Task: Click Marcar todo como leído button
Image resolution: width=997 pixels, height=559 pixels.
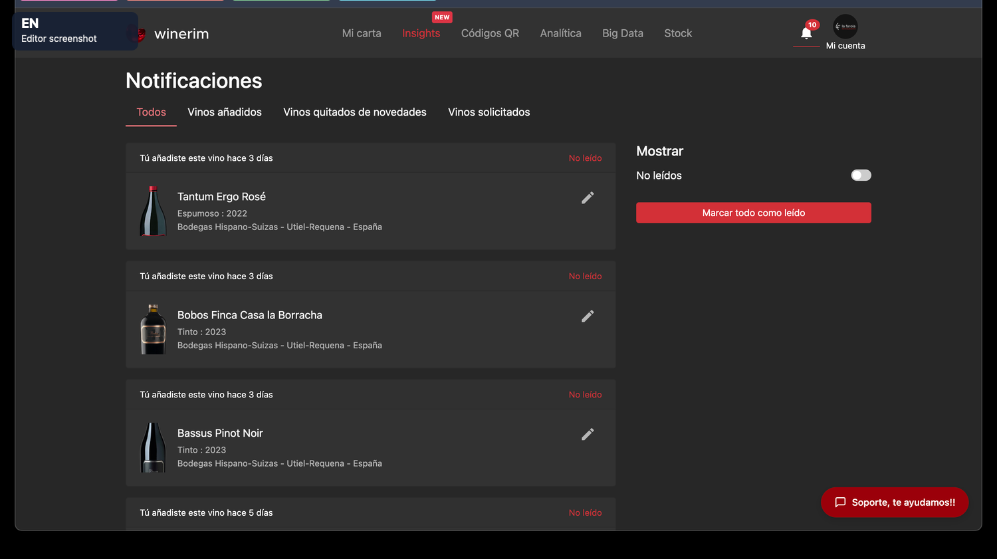Action: point(753,213)
